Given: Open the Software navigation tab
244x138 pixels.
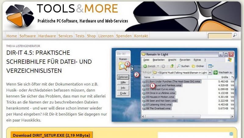Looking at the screenshot, I should (27, 36).
